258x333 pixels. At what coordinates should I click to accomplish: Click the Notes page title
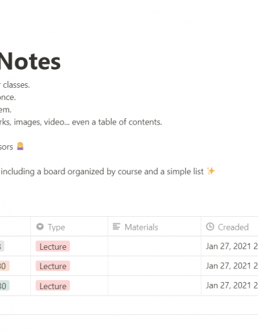coord(30,62)
